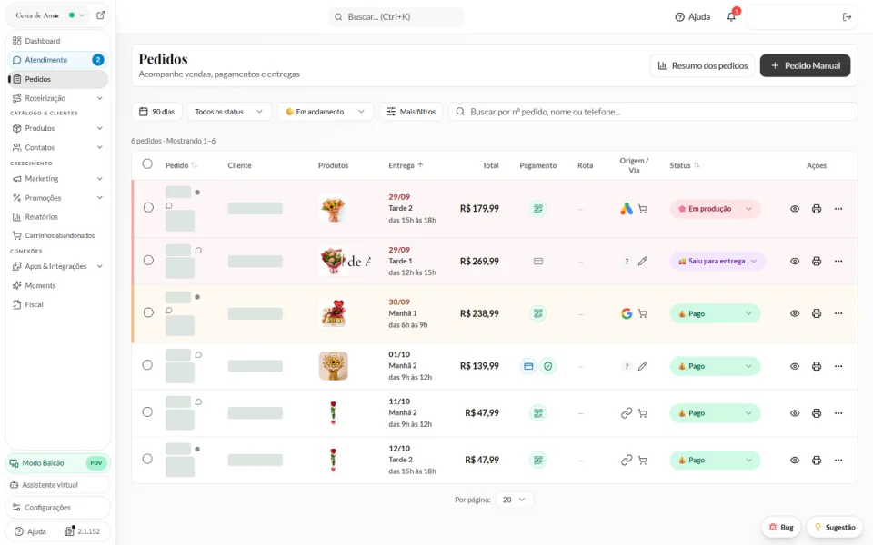This screenshot has width=873, height=545.
Task: Focus the order search field
Action: 653,111
